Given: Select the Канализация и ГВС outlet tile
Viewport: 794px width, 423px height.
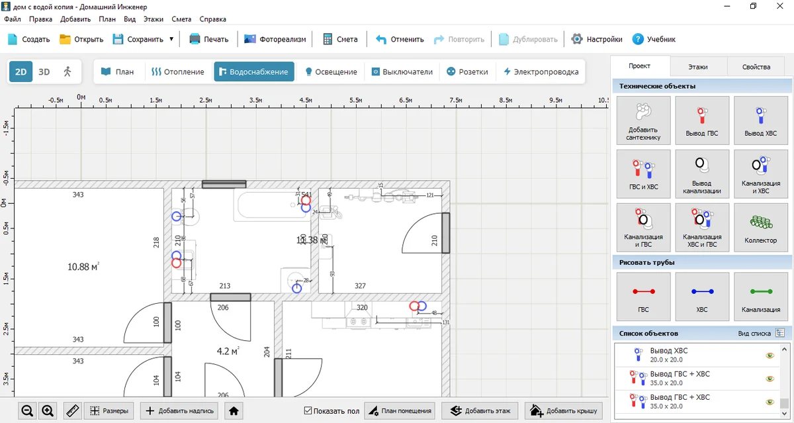Looking at the screenshot, I should (643, 228).
